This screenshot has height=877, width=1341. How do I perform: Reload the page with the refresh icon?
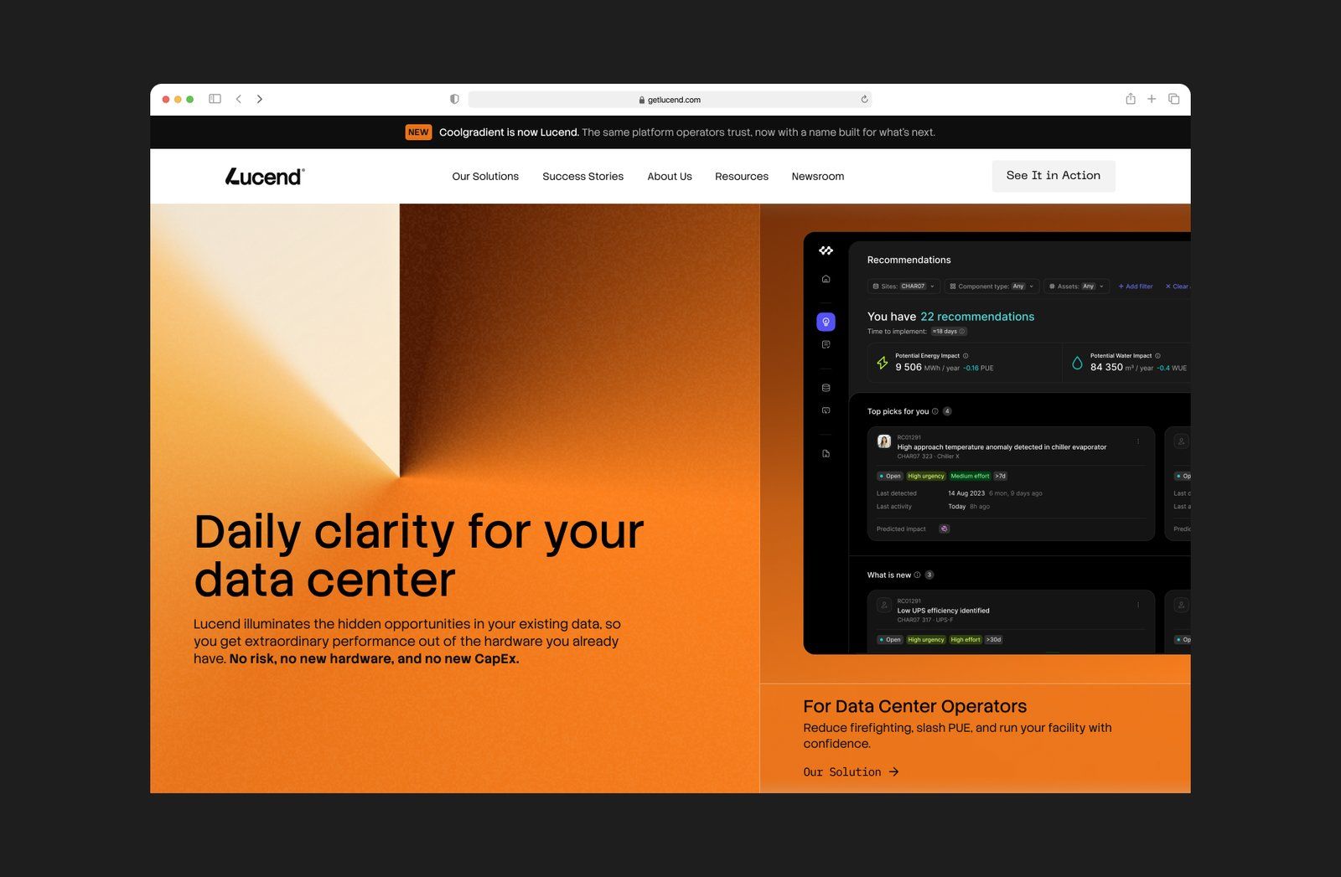(x=864, y=99)
